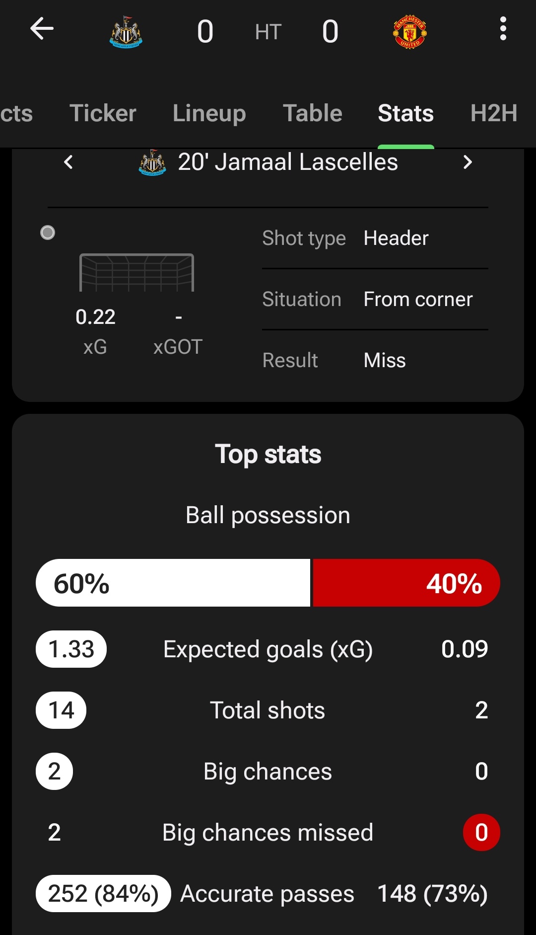The width and height of the screenshot is (536, 935).
Task: Tap the Manchester United crest in header
Action: 409,32
